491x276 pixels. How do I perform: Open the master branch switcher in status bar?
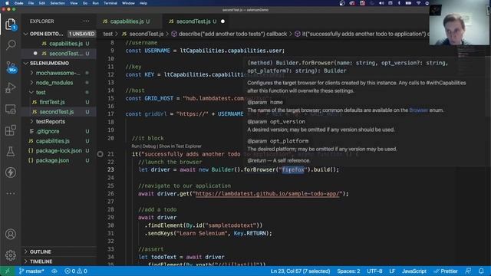pos(31,271)
